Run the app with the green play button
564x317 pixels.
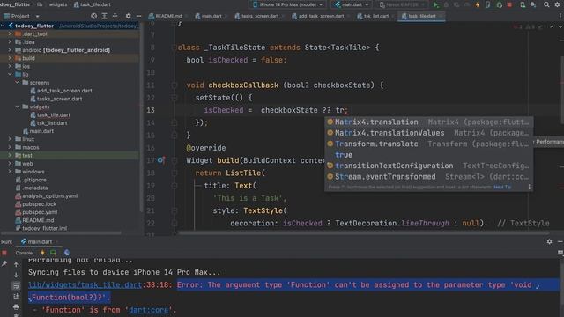click(436, 4)
